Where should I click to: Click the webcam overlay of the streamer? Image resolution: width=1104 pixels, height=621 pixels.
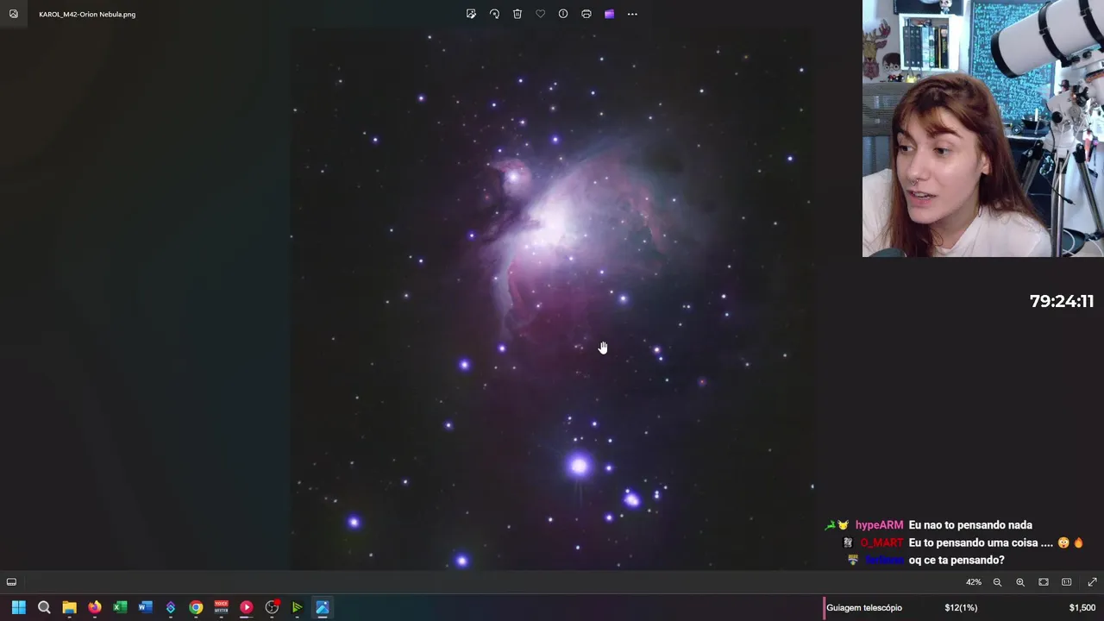pyautogui.click(x=983, y=129)
